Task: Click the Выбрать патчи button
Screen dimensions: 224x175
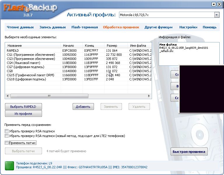Action: 23,151
